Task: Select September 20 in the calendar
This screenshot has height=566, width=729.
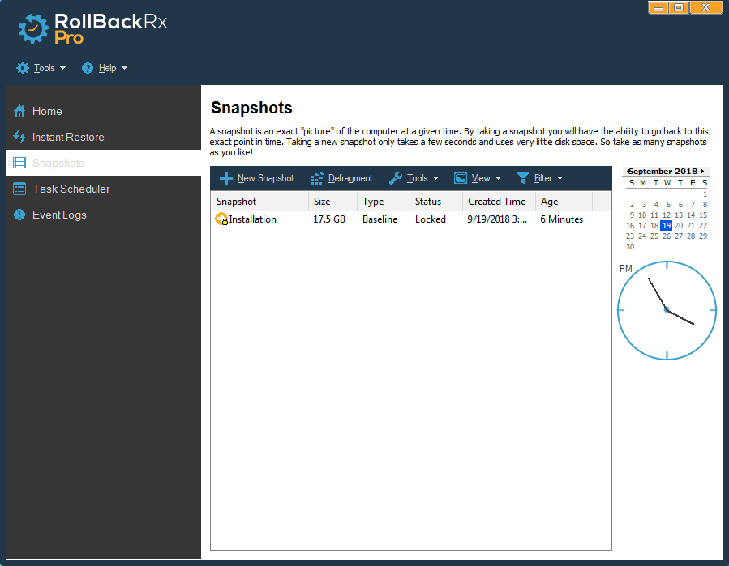Action: click(679, 226)
